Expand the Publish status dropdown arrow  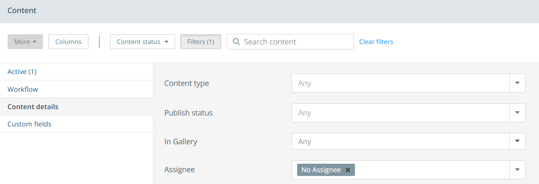(x=517, y=113)
